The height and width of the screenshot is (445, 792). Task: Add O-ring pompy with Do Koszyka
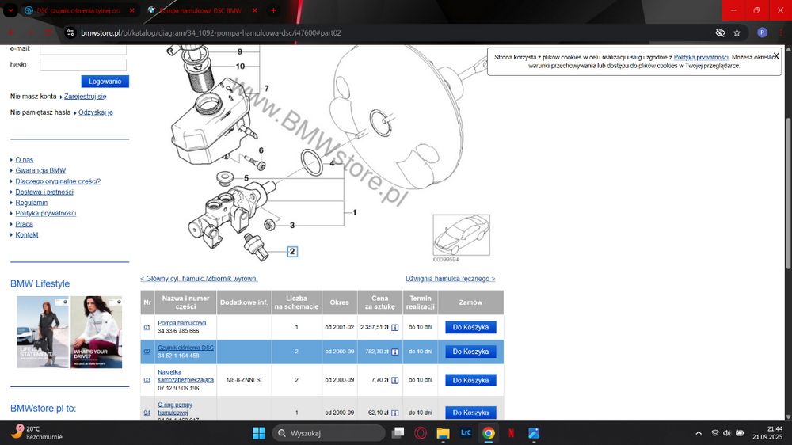click(x=470, y=413)
